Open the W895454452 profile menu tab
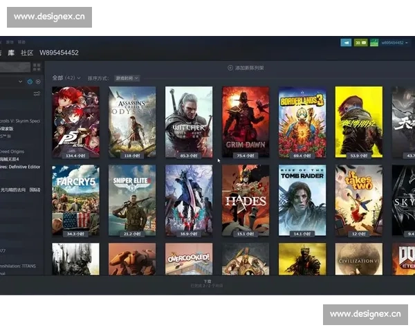This screenshot has width=415, height=332. point(59,53)
